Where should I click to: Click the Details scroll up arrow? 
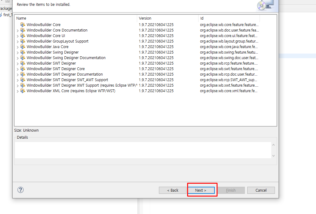pyautogui.click(x=273, y=145)
